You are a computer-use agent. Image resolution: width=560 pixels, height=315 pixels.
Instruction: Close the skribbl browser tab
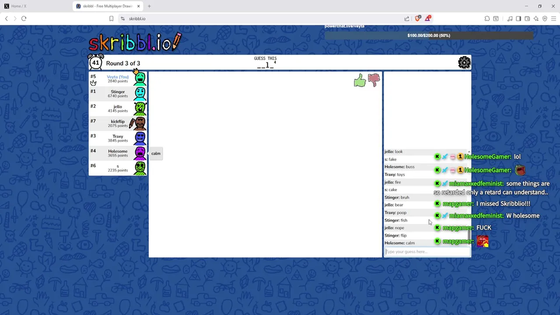tap(138, 6)
